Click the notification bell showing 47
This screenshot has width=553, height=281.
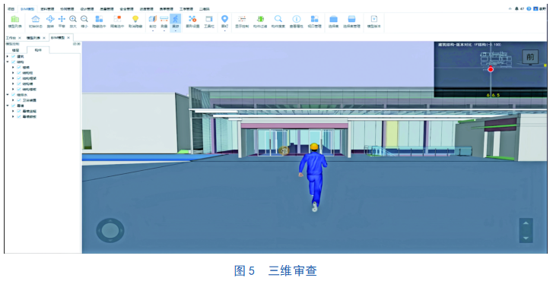pyautogui.click(x=516, y=8)
